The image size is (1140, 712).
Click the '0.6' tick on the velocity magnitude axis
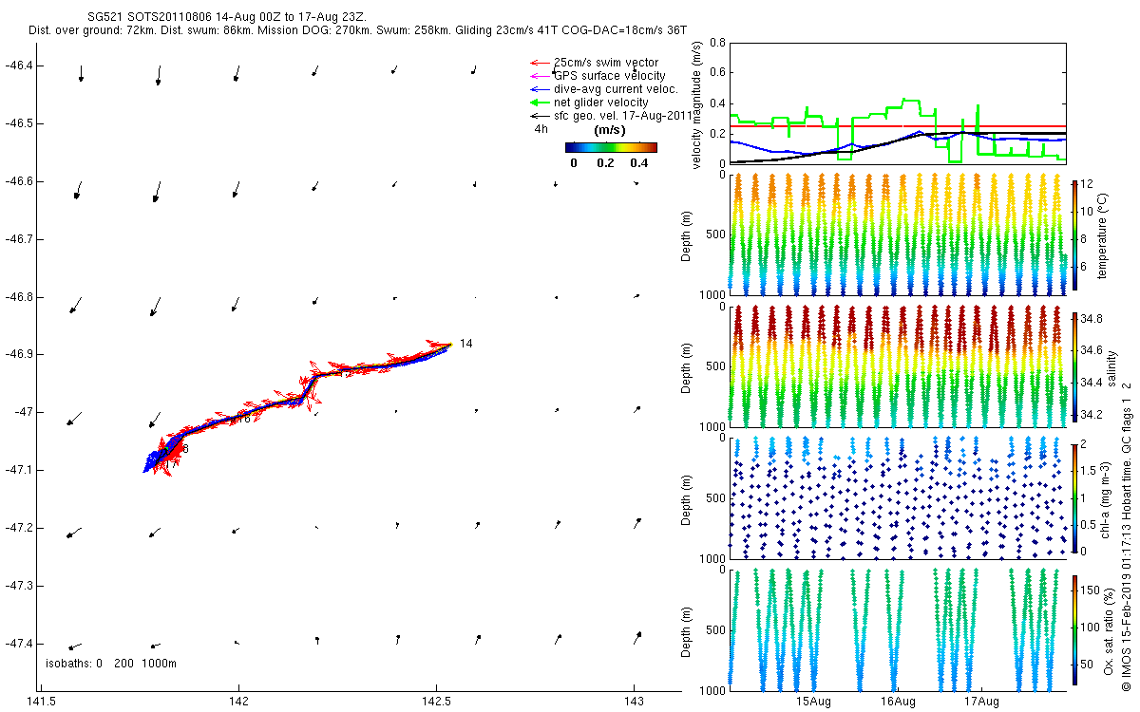click(718, 73)
